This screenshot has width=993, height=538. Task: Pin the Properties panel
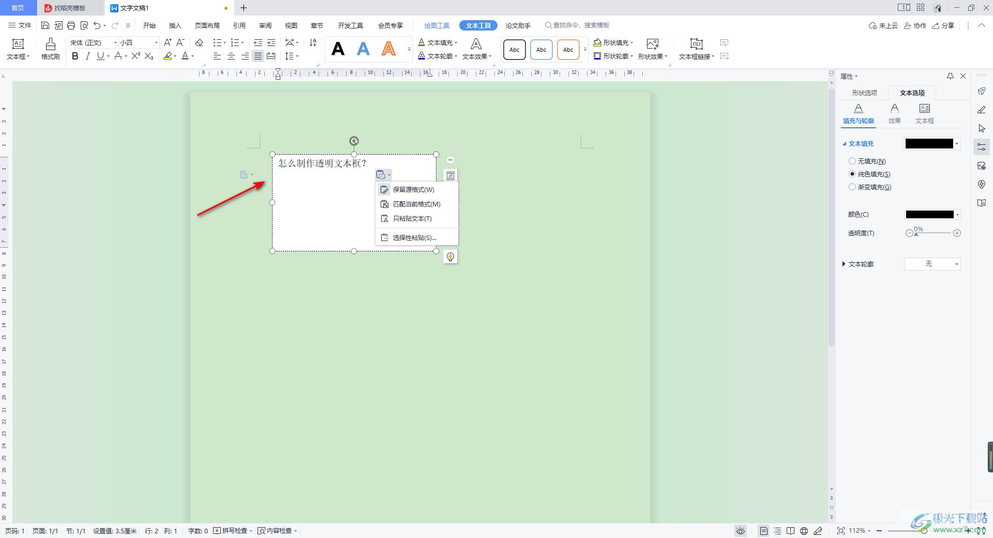pos(950,76)
